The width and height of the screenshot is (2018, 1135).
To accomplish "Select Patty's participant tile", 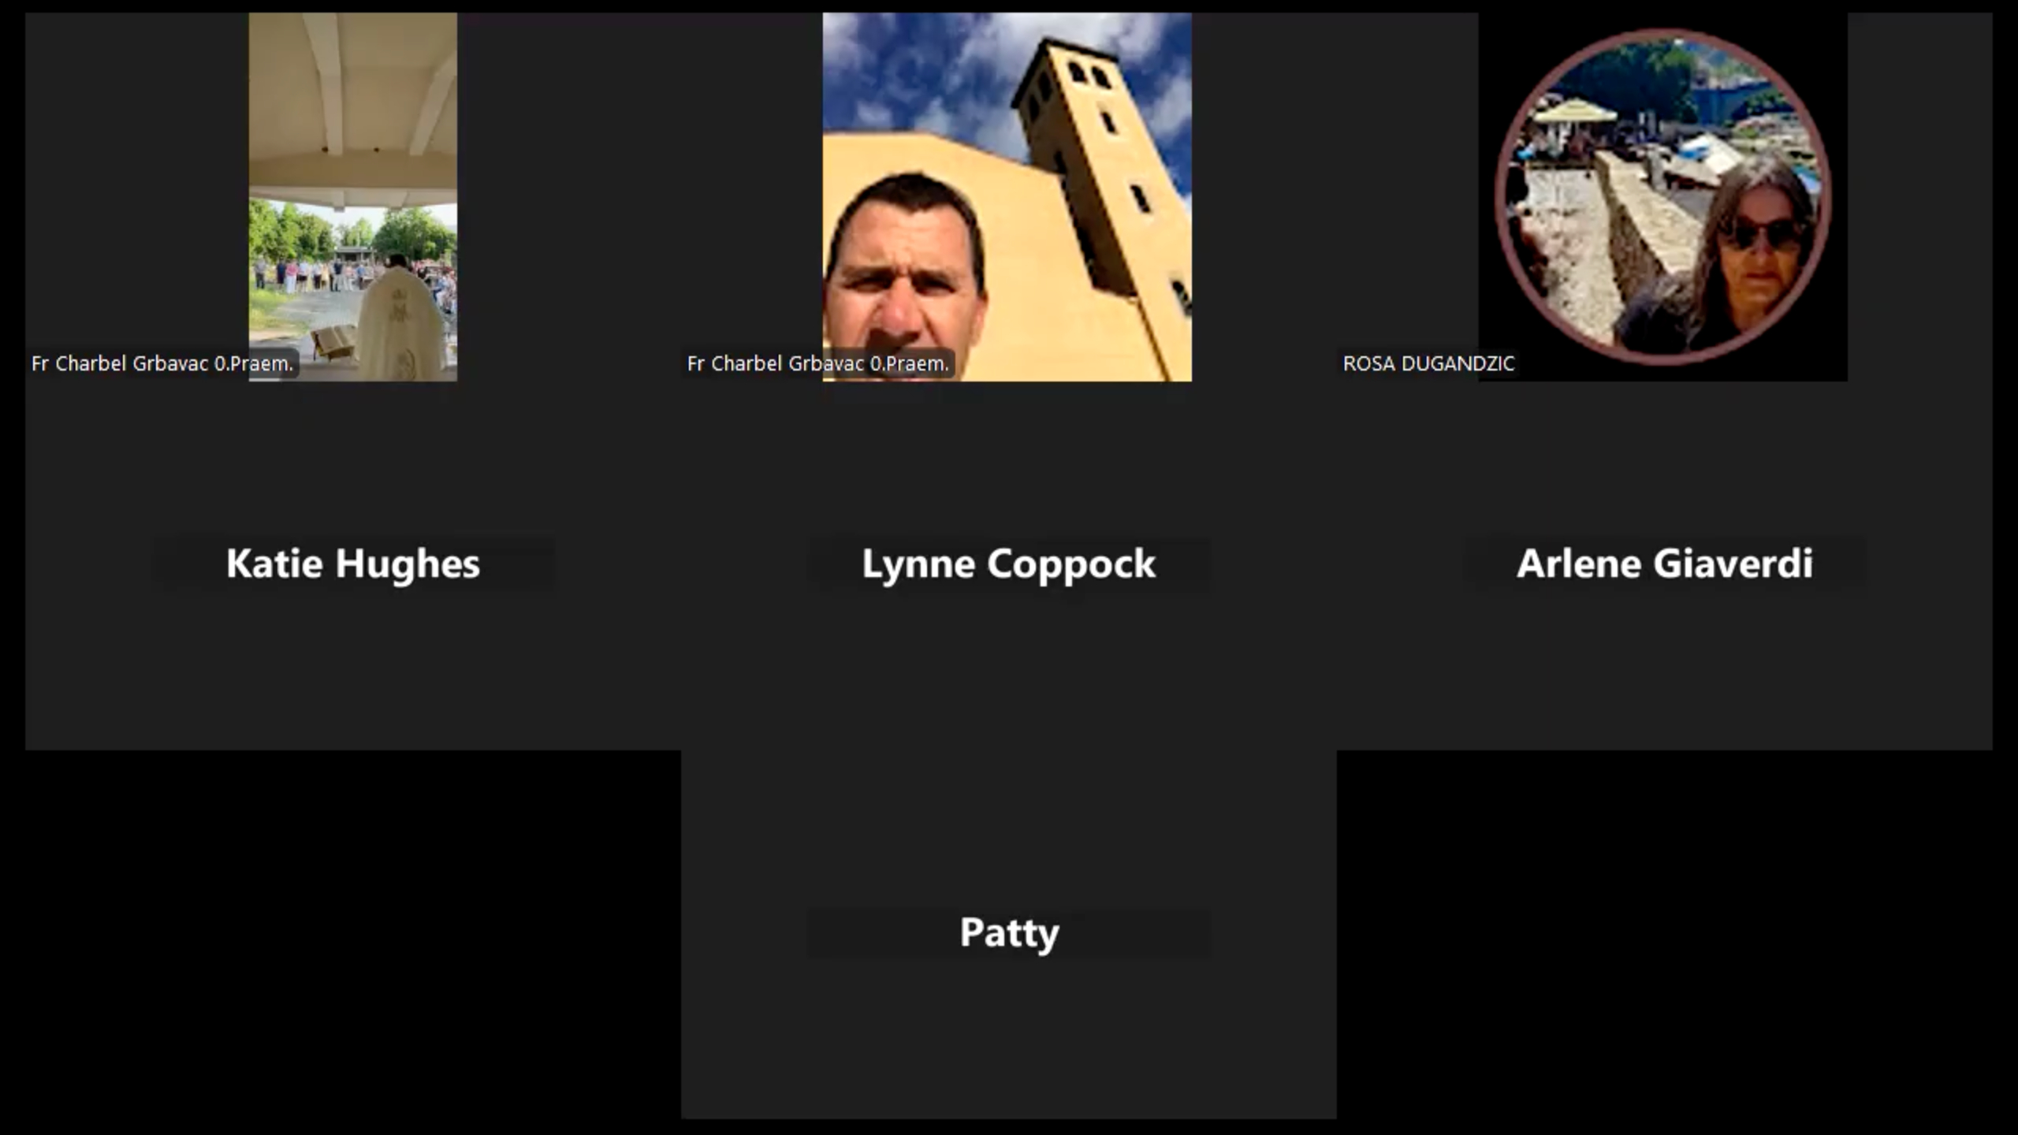I will click(1008, 932).
